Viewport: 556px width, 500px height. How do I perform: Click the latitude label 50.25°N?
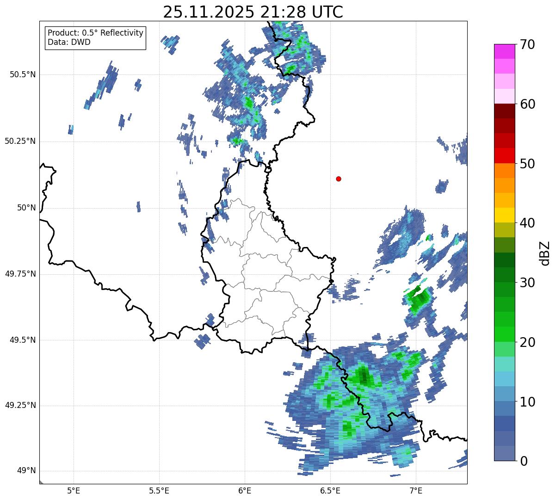(20, 141)
